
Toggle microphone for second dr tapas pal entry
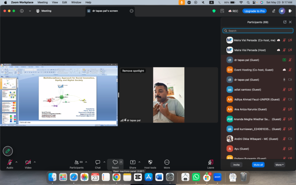284,80
